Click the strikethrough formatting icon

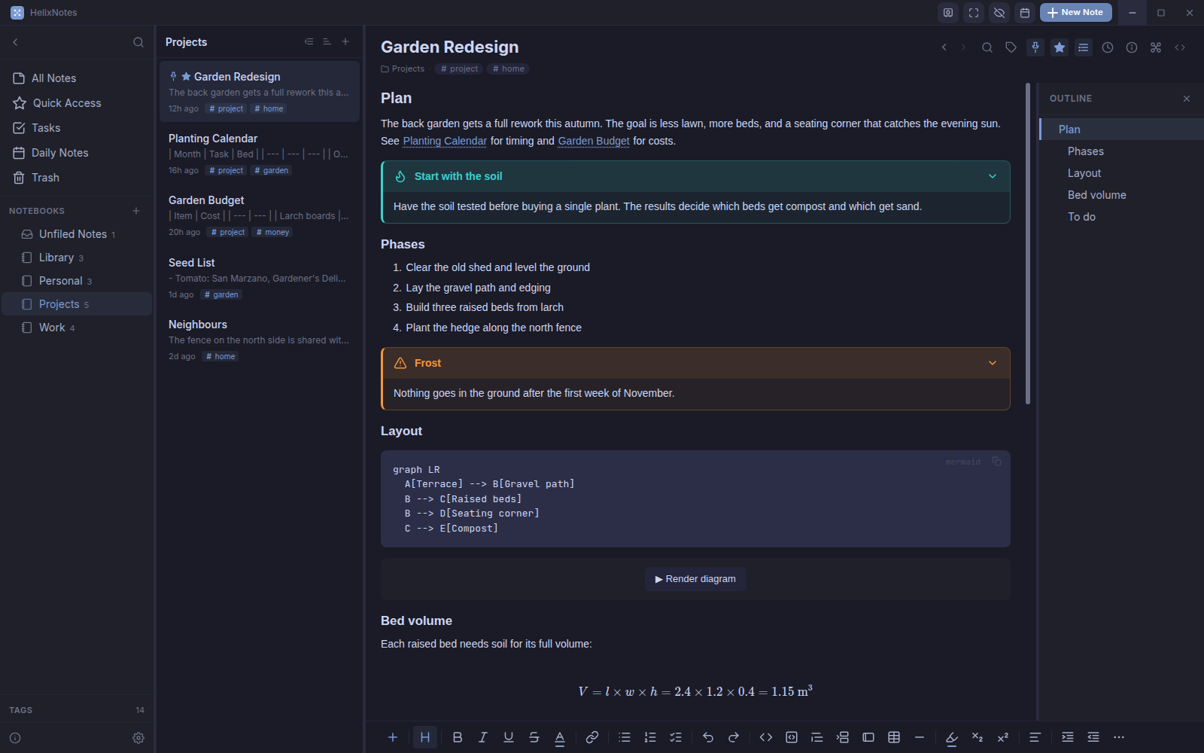pyautogui.click(x=534, y=737)
